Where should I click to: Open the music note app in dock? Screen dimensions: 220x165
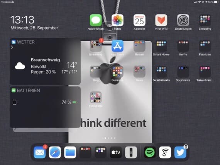point(165,152)
